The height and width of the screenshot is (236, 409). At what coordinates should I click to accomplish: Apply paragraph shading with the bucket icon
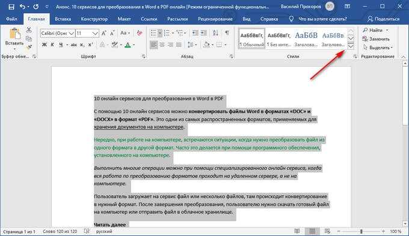(x=206, y=45)
